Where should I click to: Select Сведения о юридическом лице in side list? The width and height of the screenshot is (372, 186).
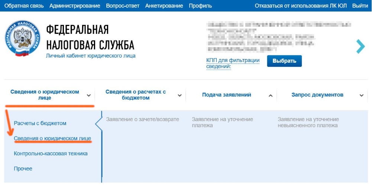pyautogui.click(x=52, y=138)
